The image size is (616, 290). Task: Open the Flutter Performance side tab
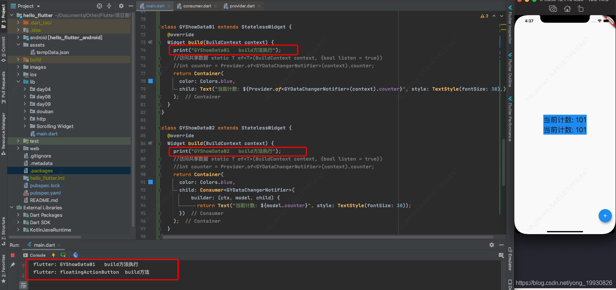[510, 119]
